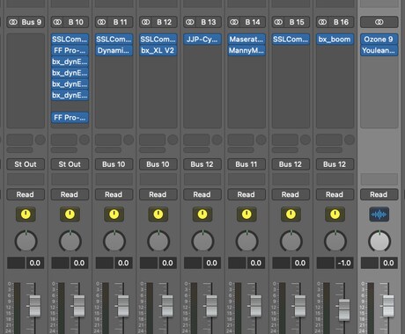405x334 pixels.
Task: Click the yellow format icon on B 10 strip
Action: pyautogui.click(x=70, y=214)
